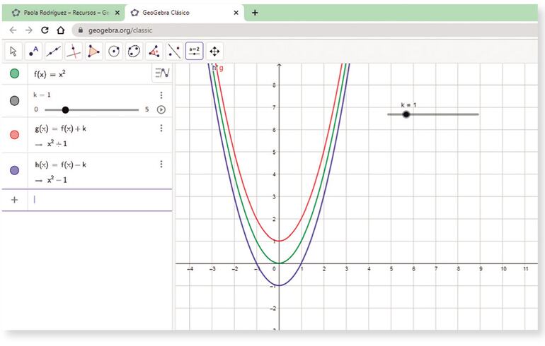Click the browser forward arrow
Screen dimensions: 545x346
click(28, 30)
